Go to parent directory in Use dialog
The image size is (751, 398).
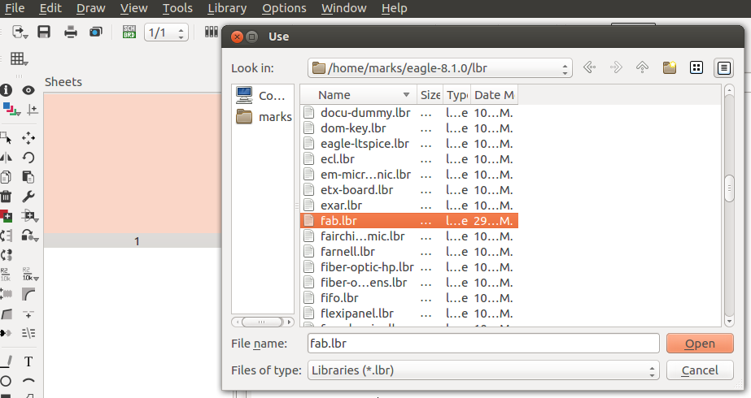coord(642,67)
